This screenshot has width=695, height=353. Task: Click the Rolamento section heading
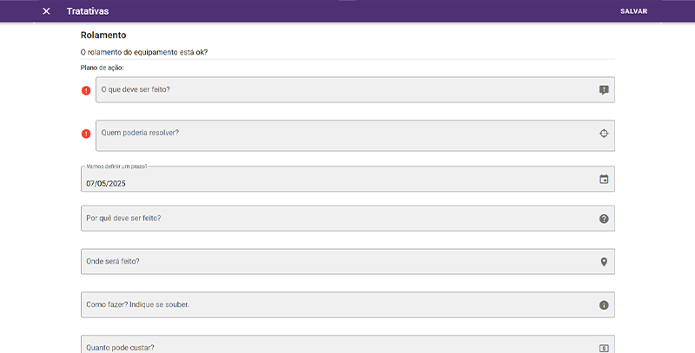tap(103, 36)
